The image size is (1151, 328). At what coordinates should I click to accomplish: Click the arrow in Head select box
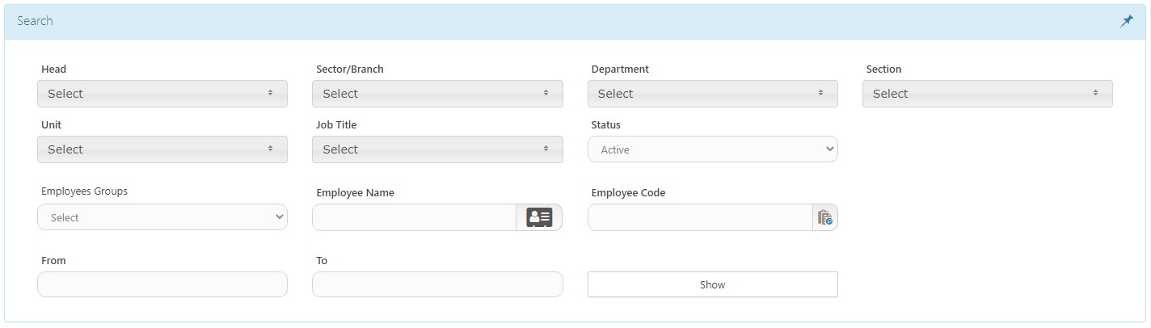tap(271, 94)
